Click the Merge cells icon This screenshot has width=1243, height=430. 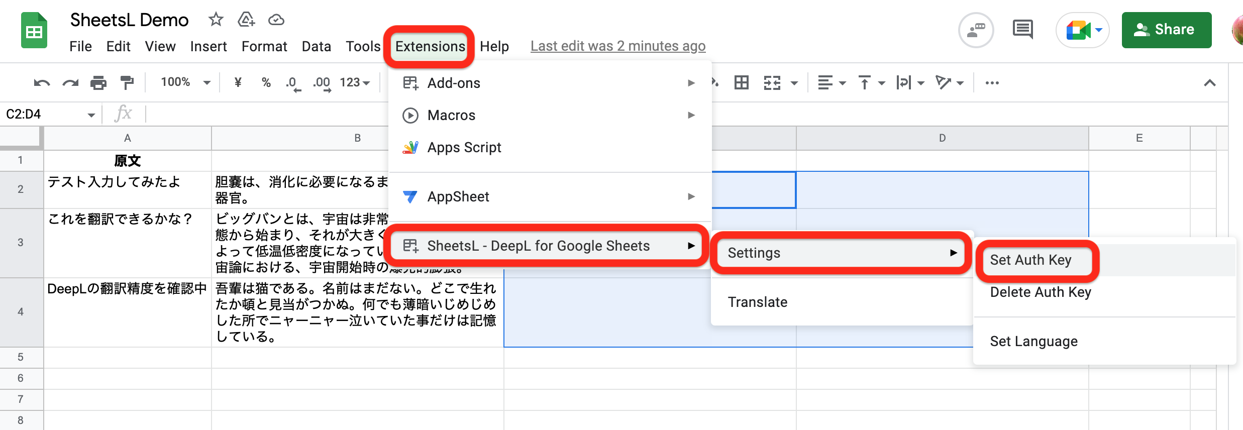coord(772,82)
